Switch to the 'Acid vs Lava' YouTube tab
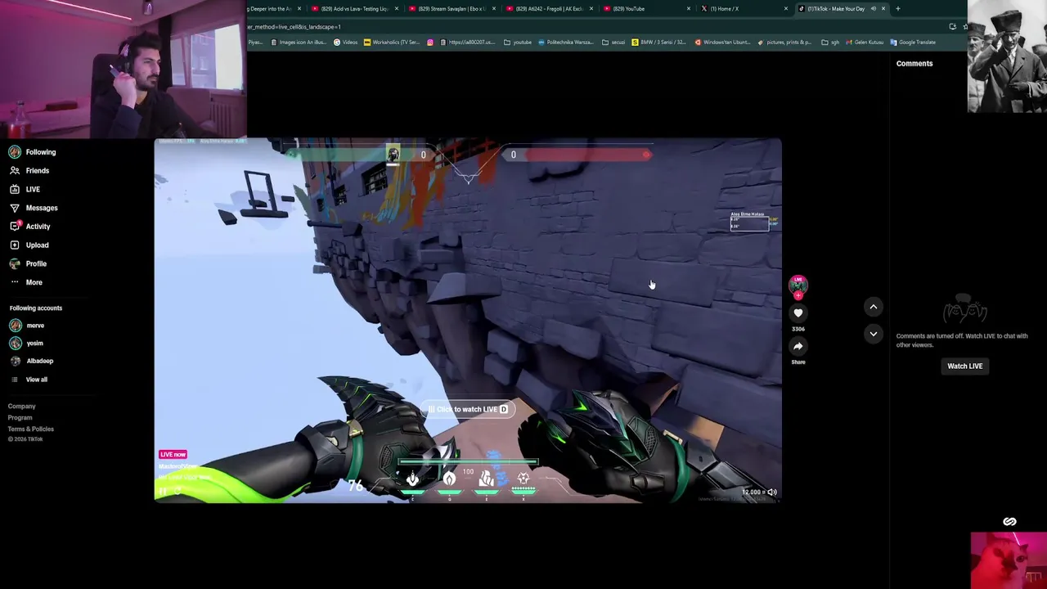Screen dimensions: 1047x589 point(356,9)
